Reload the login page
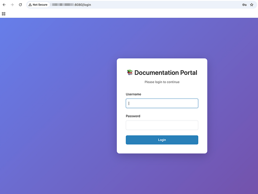This screenshot has height=194, width=258. [20, 5]
